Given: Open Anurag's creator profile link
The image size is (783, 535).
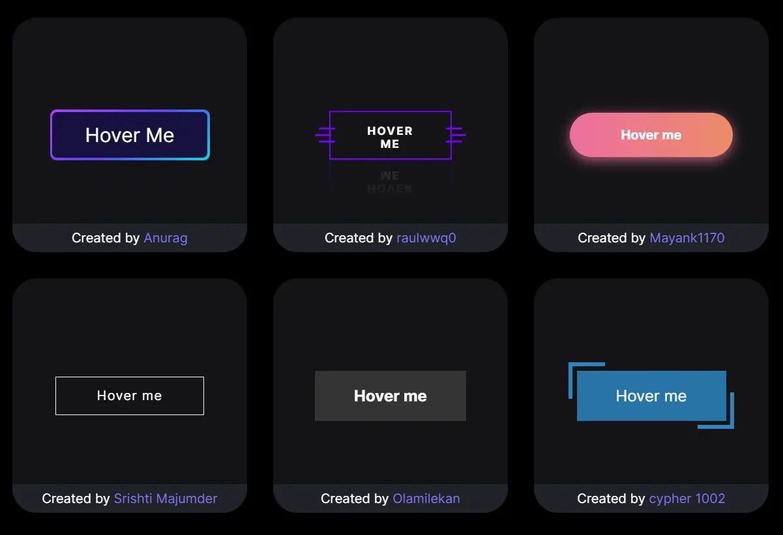Looking at the screenshot, I should pyautogui.click(x=166, y=238).
